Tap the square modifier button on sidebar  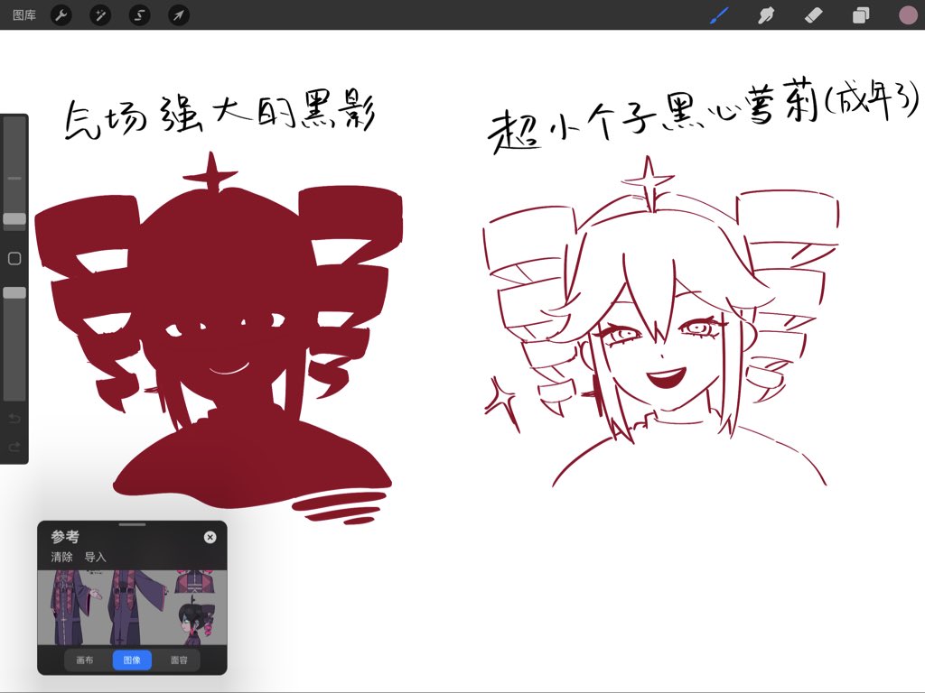click(14, 258)
